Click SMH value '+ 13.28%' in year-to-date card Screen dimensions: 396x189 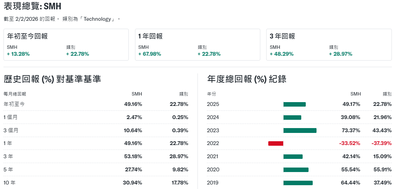click(x=18, y=54)
